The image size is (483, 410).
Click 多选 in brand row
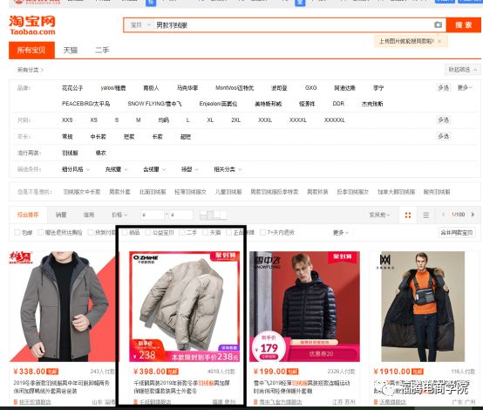[443, 88]
